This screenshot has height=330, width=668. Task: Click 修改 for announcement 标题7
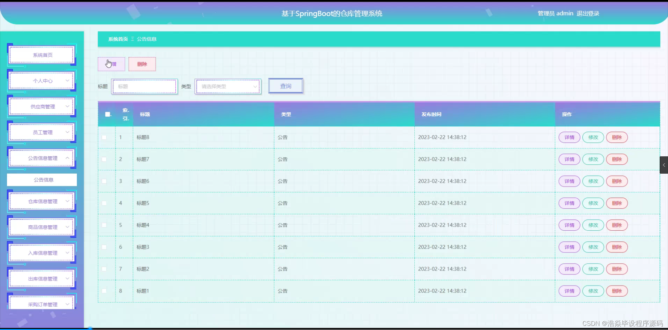pyautogui.click(x=593, y=159)
